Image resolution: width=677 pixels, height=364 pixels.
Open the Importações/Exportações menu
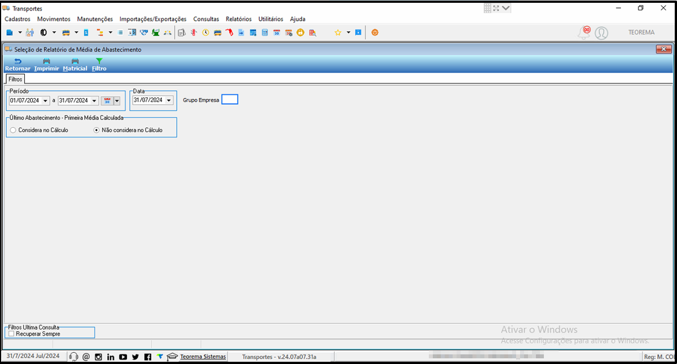(153, 19)
